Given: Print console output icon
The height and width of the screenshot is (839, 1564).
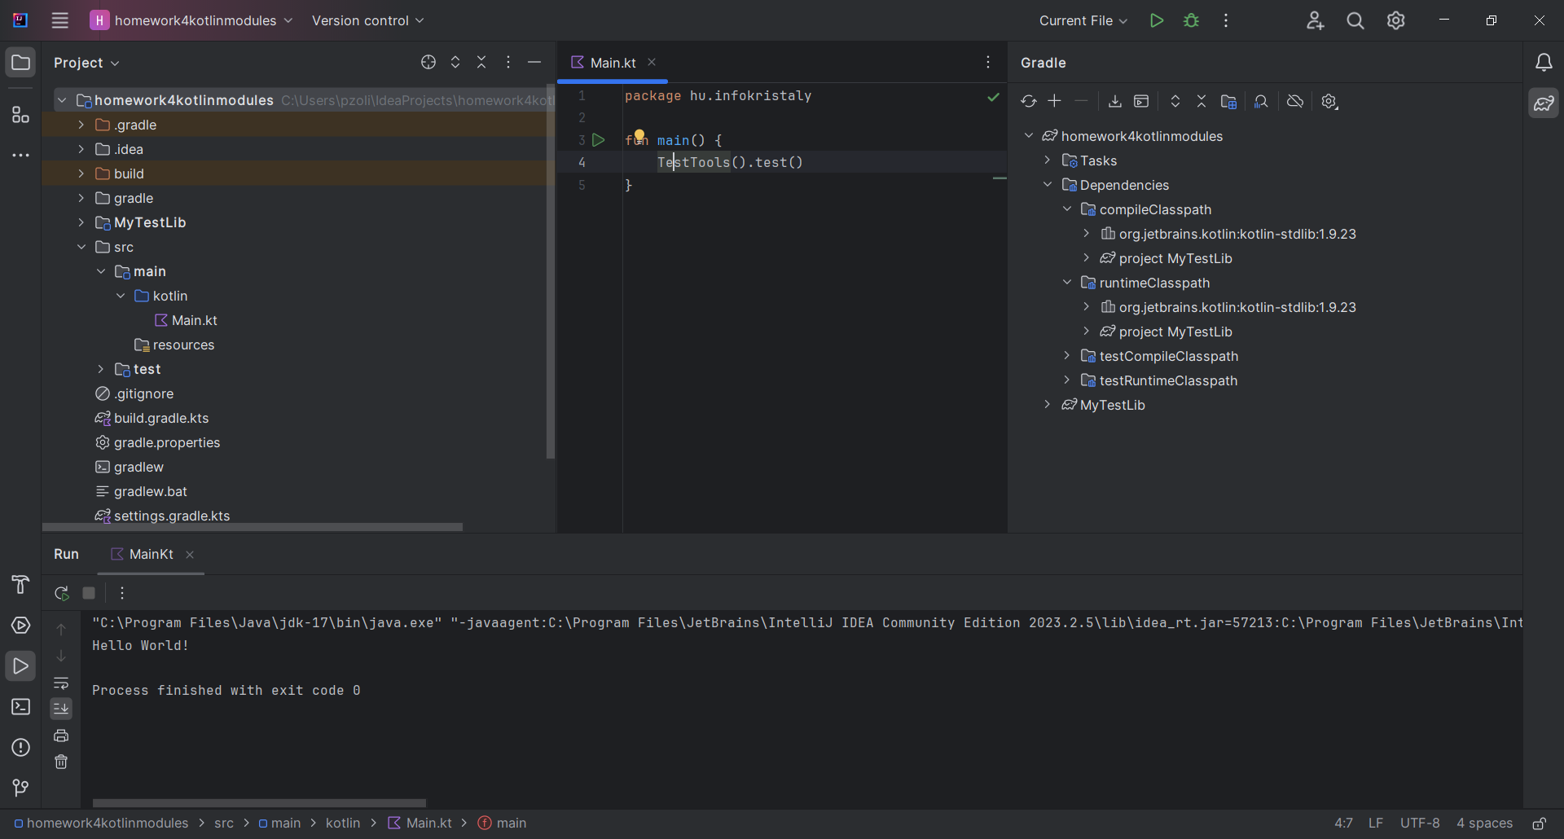Looking at the screenshot, I should [61, 736].
